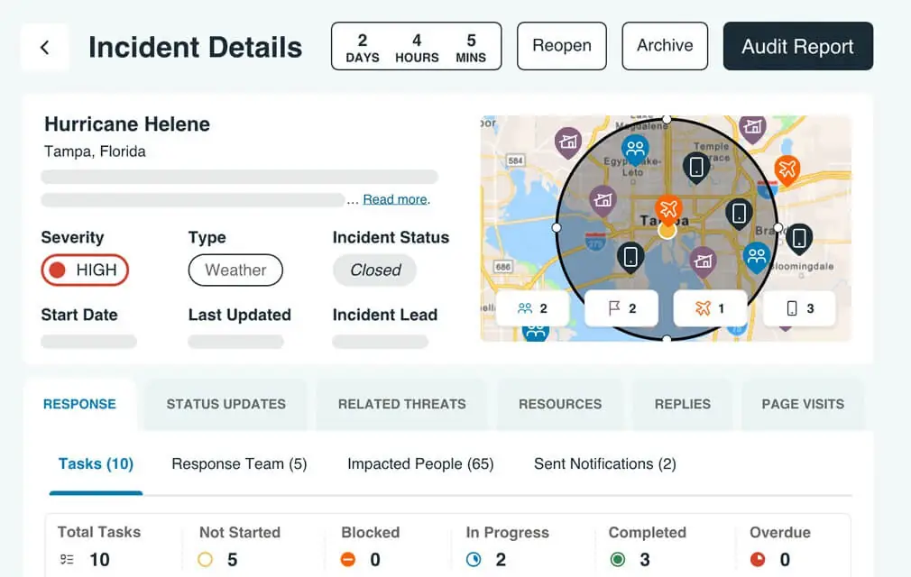Screen dimensions: 911x577
Task: Open the airplane count chip showing 1
Action: tap(709, 308)
